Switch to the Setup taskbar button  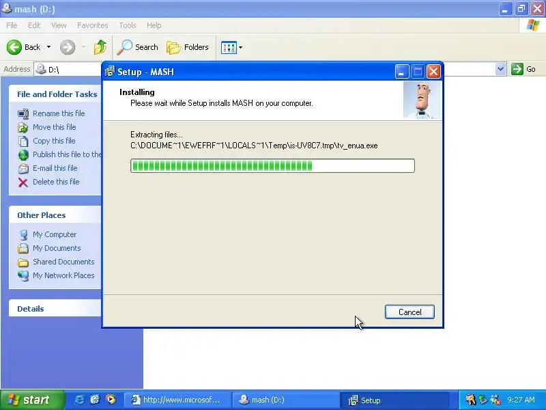[394, 400]
